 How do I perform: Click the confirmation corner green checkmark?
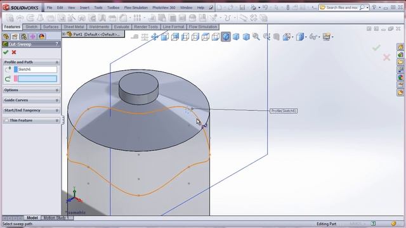click(376, 47)
